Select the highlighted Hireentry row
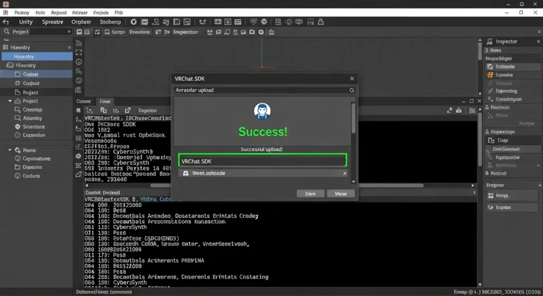Viewport: 543px width, 296px height. [37, 56]
